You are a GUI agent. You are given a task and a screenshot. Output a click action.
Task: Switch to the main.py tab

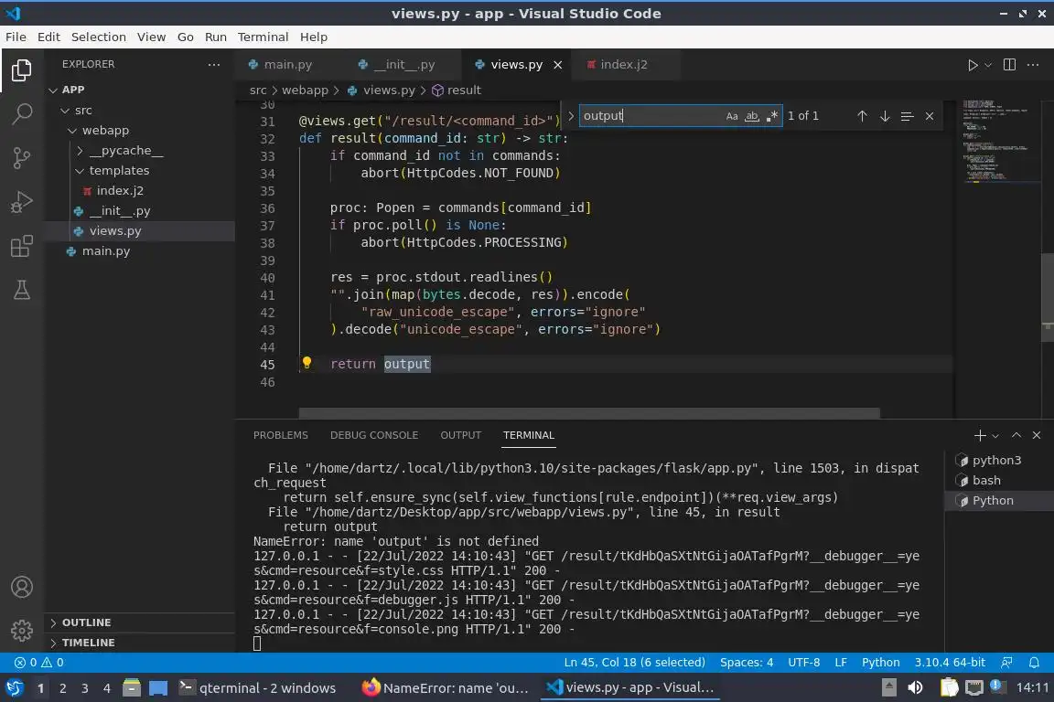[x=287, y=65]
